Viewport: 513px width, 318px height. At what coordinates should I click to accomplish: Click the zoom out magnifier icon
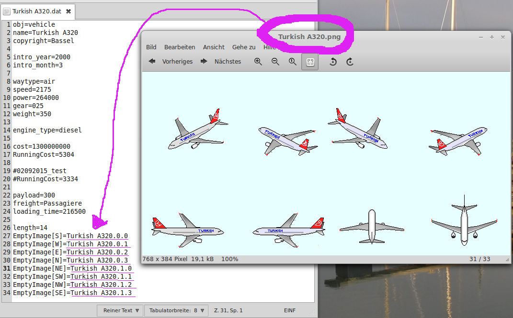[275, 62]
